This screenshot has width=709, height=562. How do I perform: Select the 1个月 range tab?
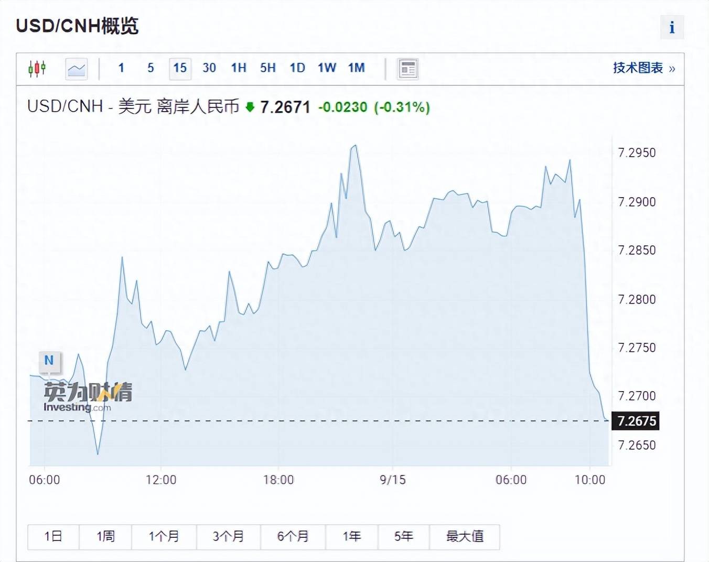click(x=164, y=536)
